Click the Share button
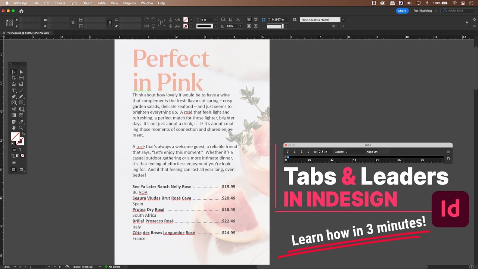The height and width of the screenshot is (269, 478). [402, 11]
